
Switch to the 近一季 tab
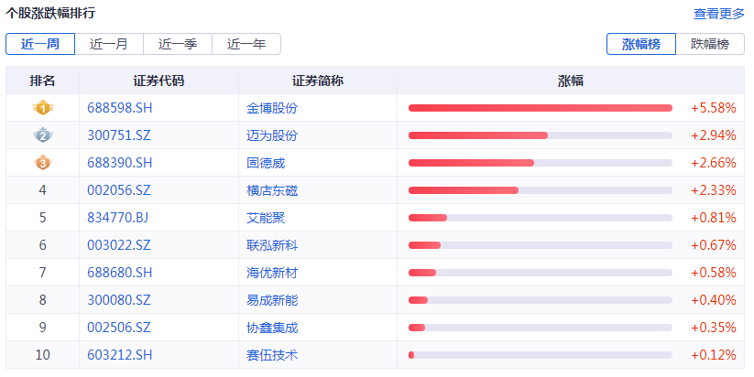(178, 44)
